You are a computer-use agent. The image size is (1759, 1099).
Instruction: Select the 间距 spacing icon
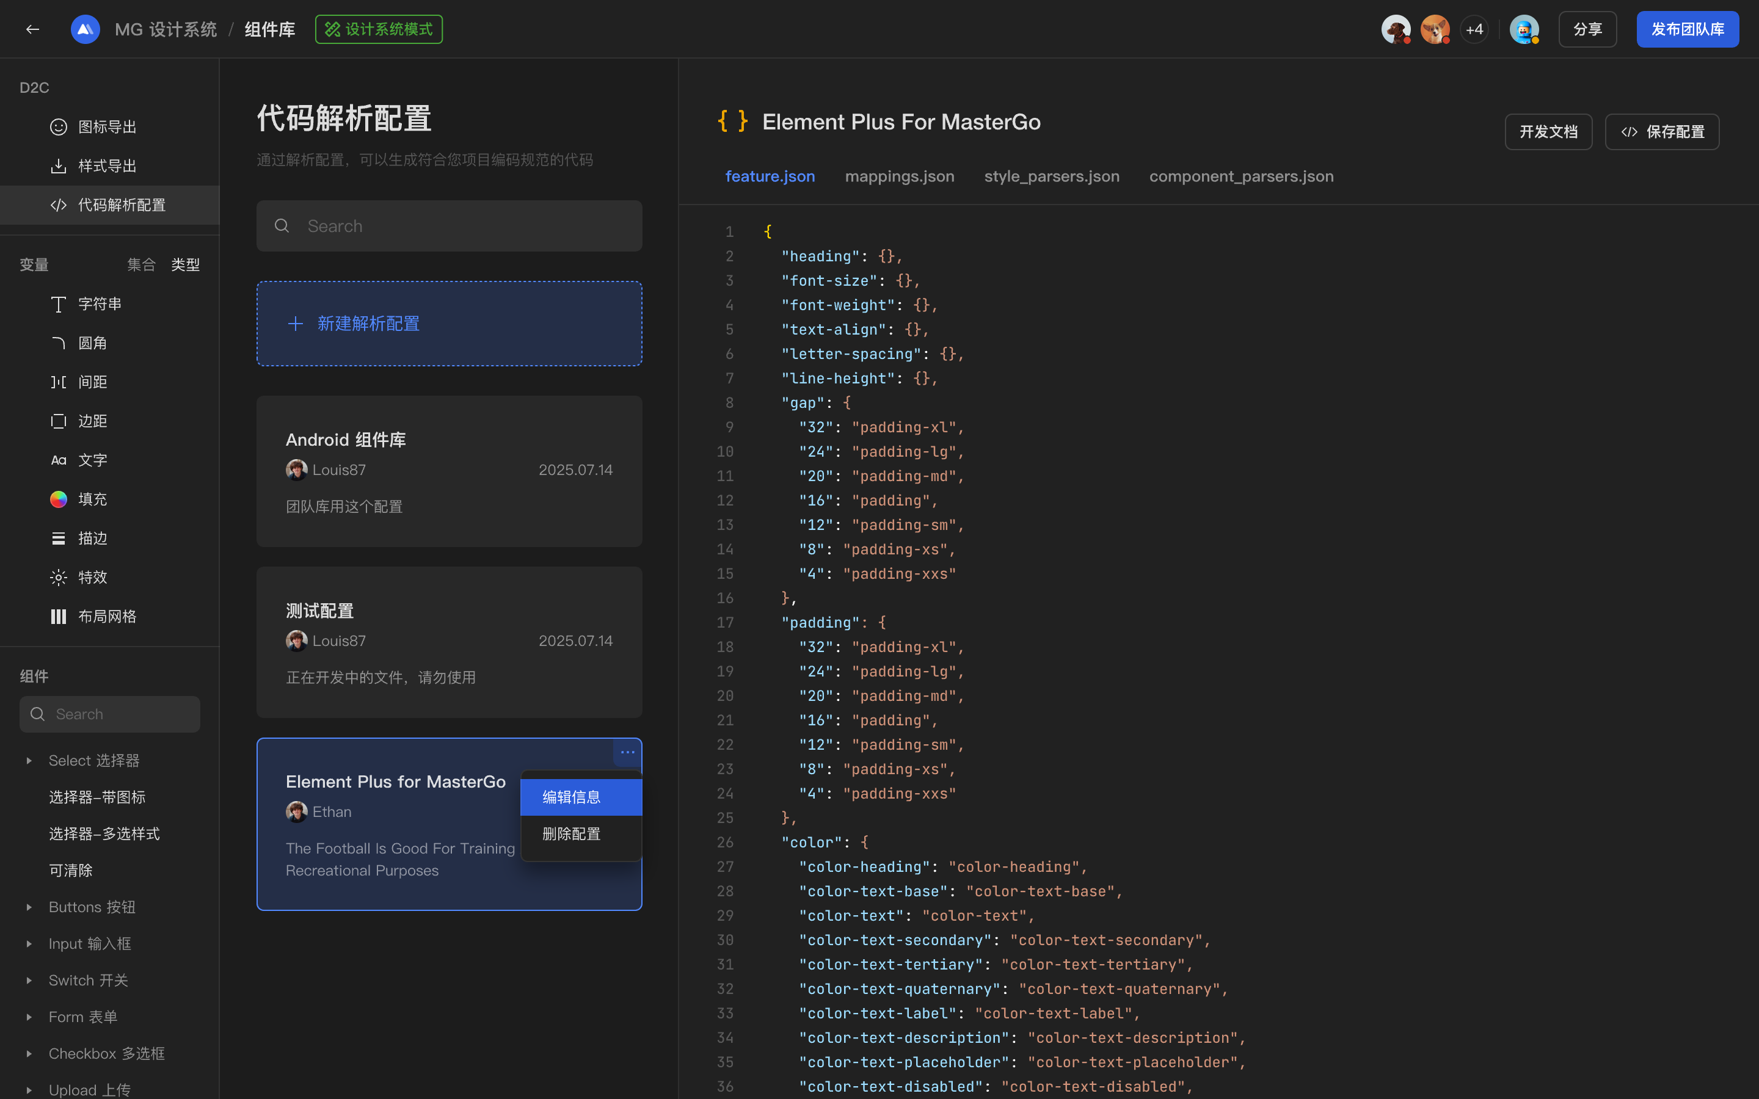(58, 382)
